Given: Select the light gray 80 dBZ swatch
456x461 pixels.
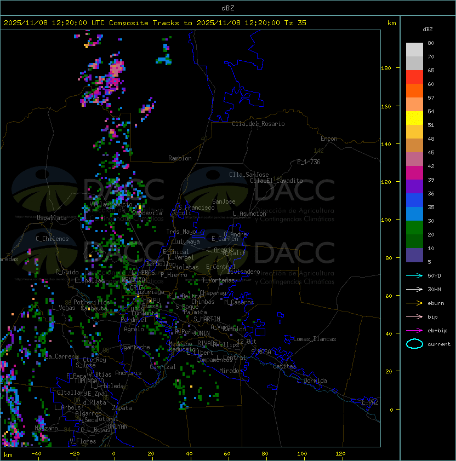Looking at the screenshot, I should tap(414, 49).
